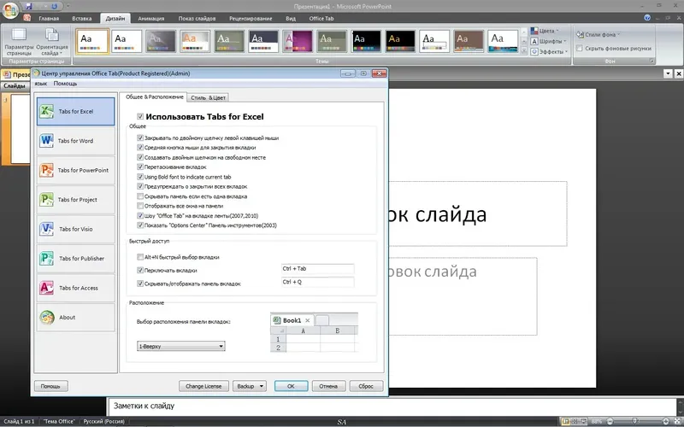This screenshot has width=684, height=427.
Task: Open Шрифты theme fonts dropdown
Action: click(548, 41)
